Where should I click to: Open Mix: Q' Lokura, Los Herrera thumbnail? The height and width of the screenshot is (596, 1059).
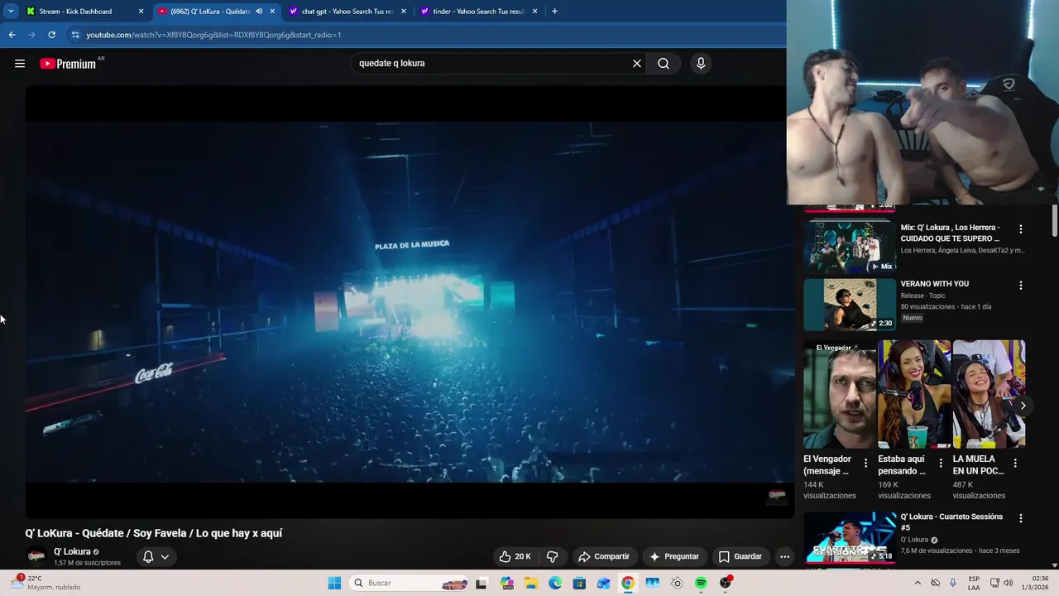click(x=850, y=246)
